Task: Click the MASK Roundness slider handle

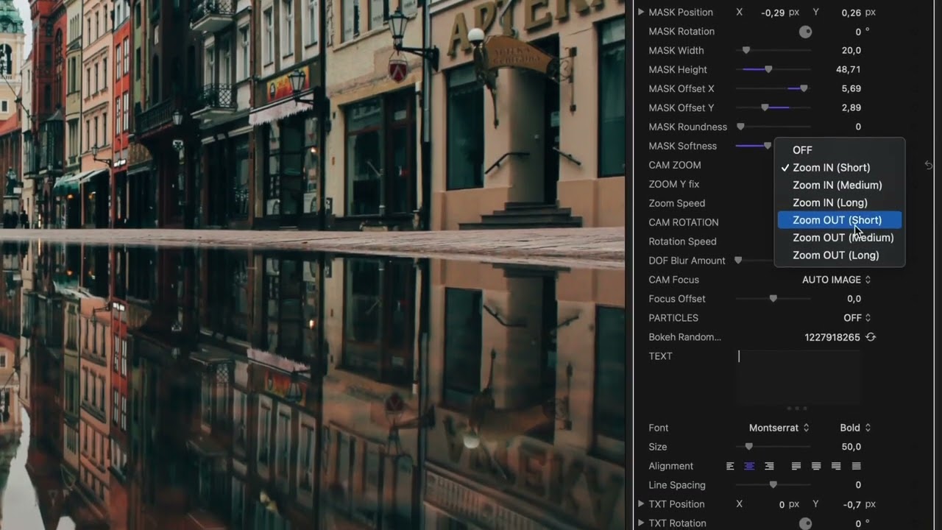Action: pos(740,127)
